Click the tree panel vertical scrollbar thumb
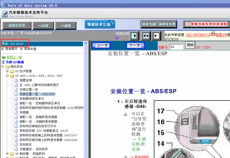The width and height of the screenshot is (230, 158). coord(86,105)
